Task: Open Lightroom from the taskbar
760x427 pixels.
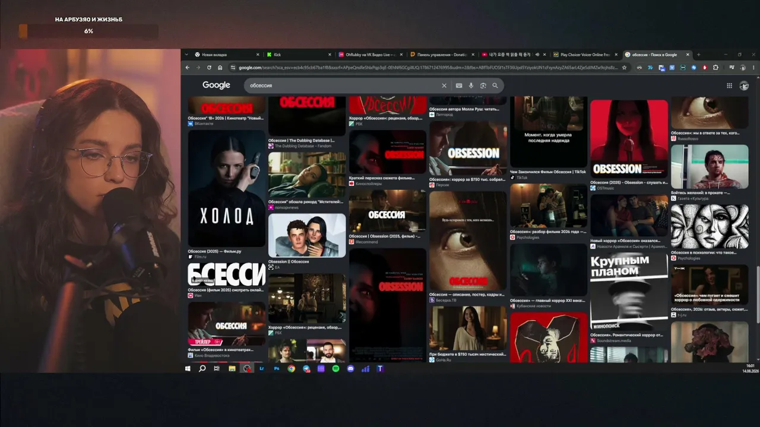Action: pyautogui.click(x=262, y=368)
